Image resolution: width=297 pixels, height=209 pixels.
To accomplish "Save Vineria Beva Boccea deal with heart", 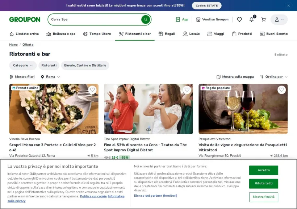I will pos(92,89).
